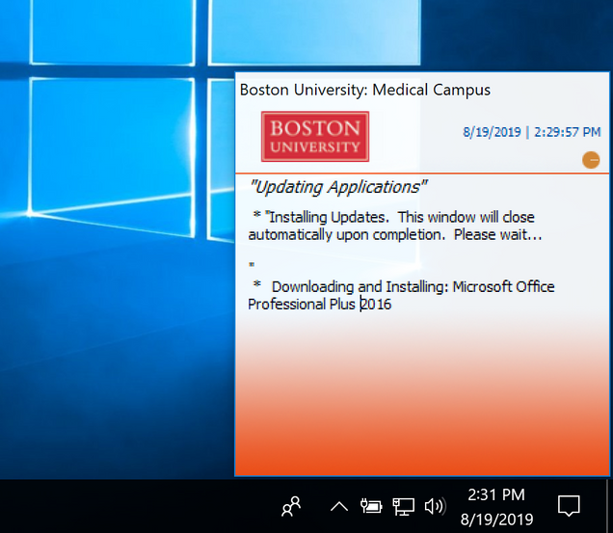Click the 'Professional Plus 2016' text
The width and height of the screenshot is (613, 533).
[x=319, y=304]
